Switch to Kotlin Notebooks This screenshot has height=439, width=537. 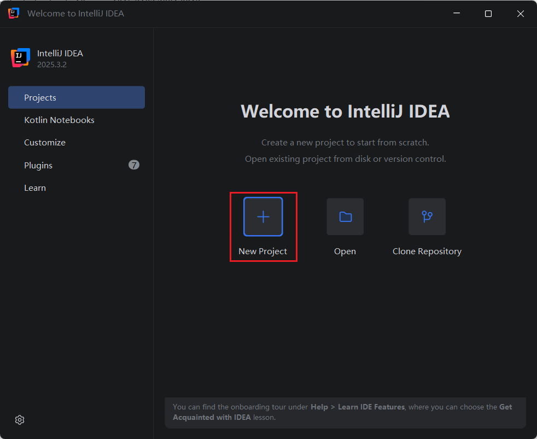[77, 120]
